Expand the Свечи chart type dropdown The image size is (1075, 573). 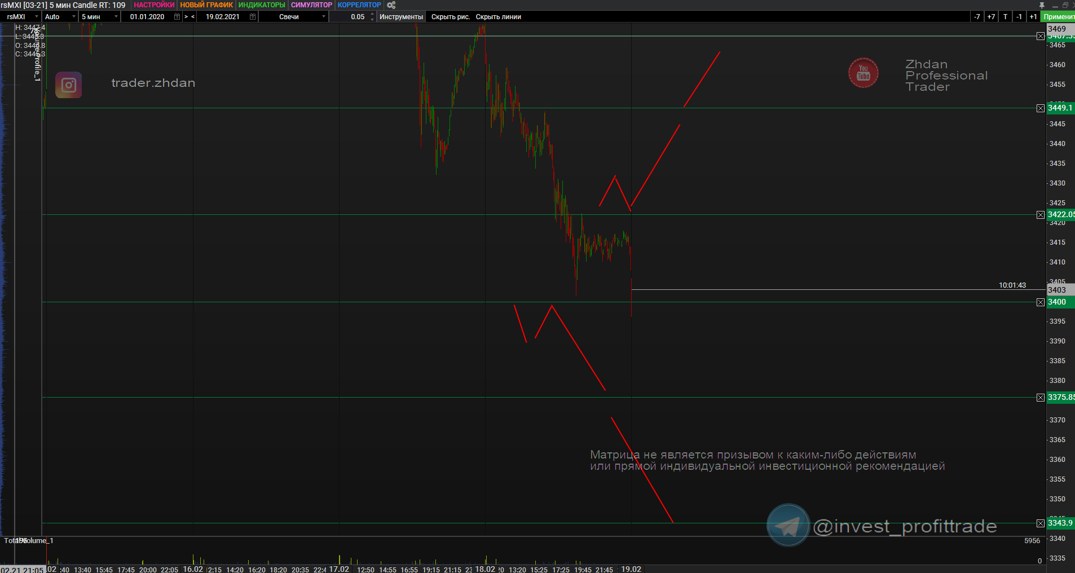point(324,17)
